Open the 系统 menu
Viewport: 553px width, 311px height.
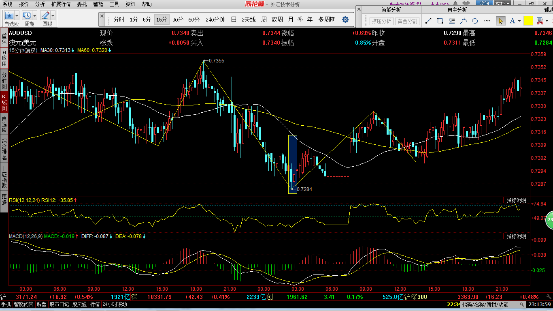click(x=8, y=4)
